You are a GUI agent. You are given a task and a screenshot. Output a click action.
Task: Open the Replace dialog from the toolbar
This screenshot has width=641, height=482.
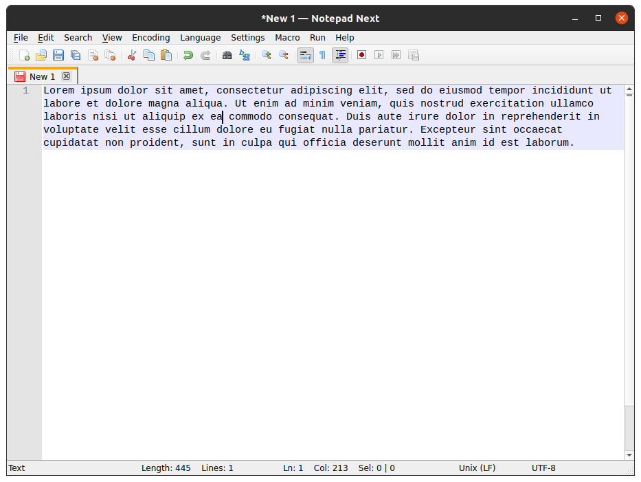(245, 55)
